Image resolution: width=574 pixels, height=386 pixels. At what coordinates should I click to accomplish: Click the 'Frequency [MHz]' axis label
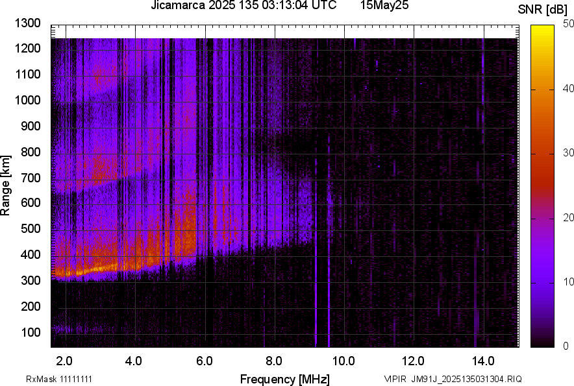point(284,379)
